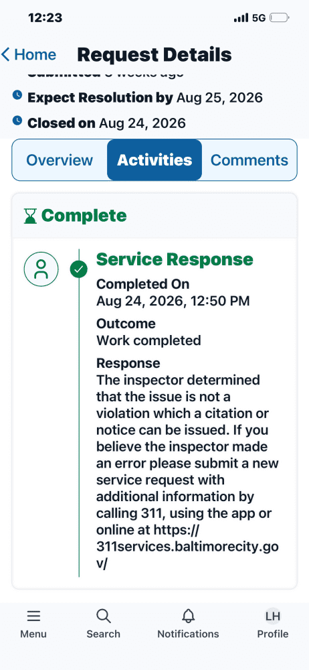The height and width of the screenshot is (670, 309).
Task: Tap the Service Response heading
Action: pos(175,259)
